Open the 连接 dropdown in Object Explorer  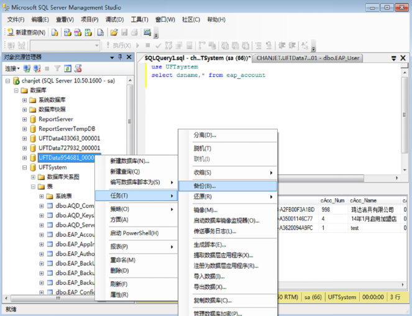pos(12,69)
